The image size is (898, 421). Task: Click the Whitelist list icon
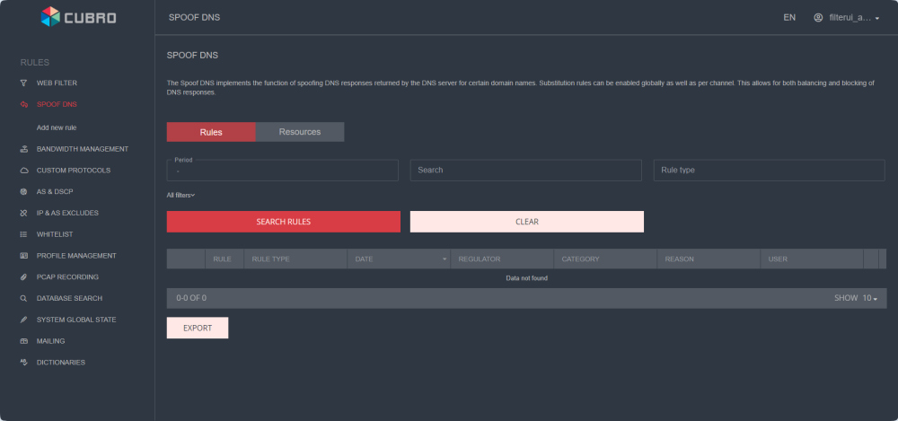tap(24, 234)
